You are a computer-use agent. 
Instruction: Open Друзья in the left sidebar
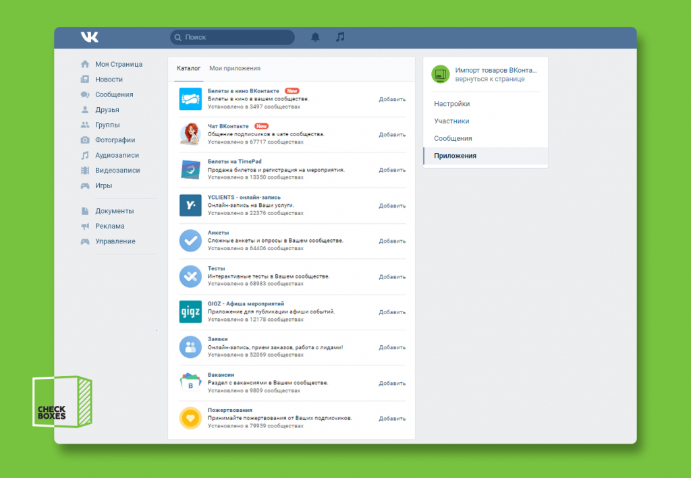point(107,110)
